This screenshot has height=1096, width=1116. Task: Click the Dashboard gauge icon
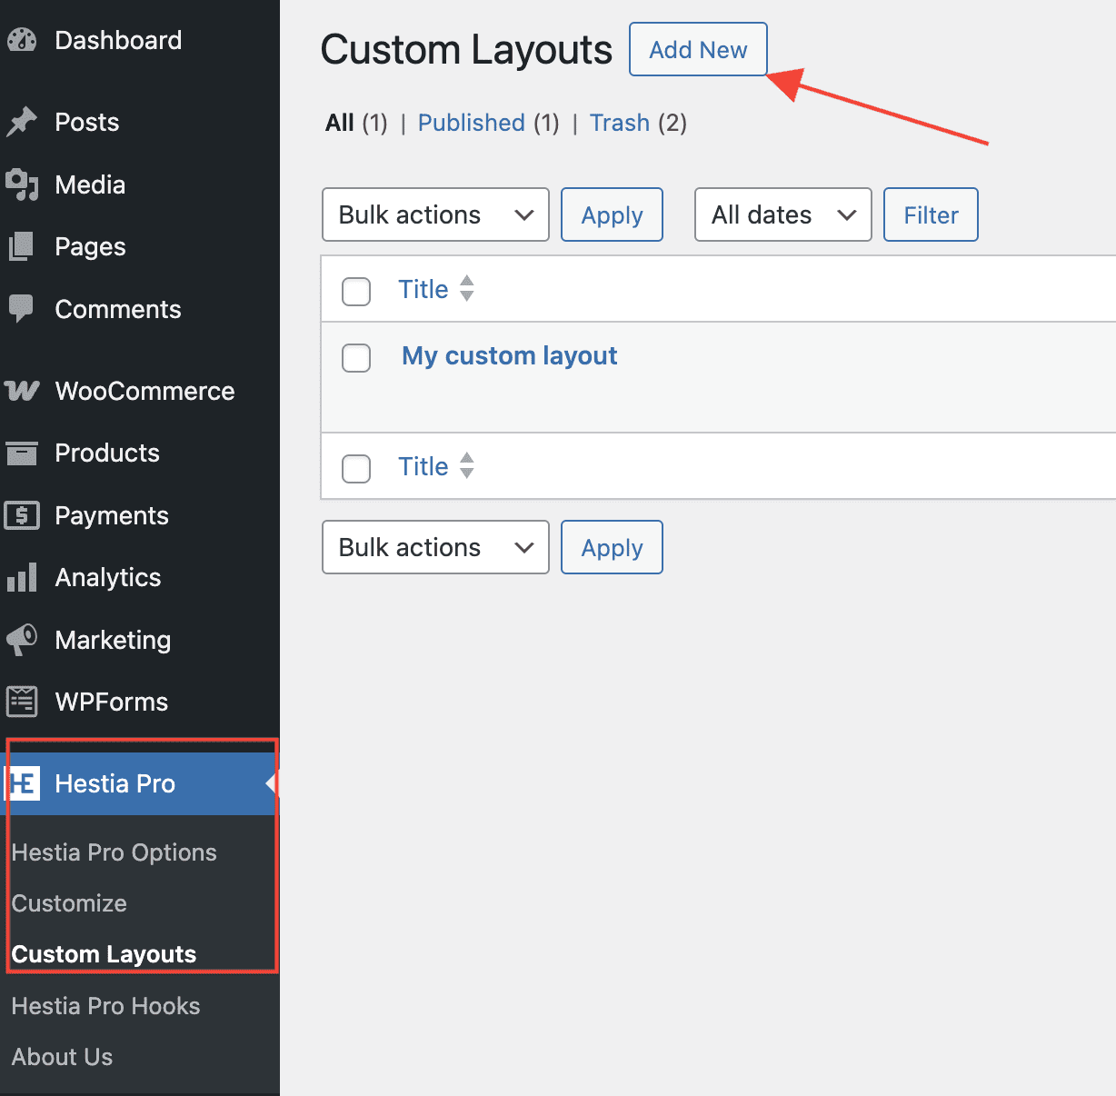click(x=22, y=41)
